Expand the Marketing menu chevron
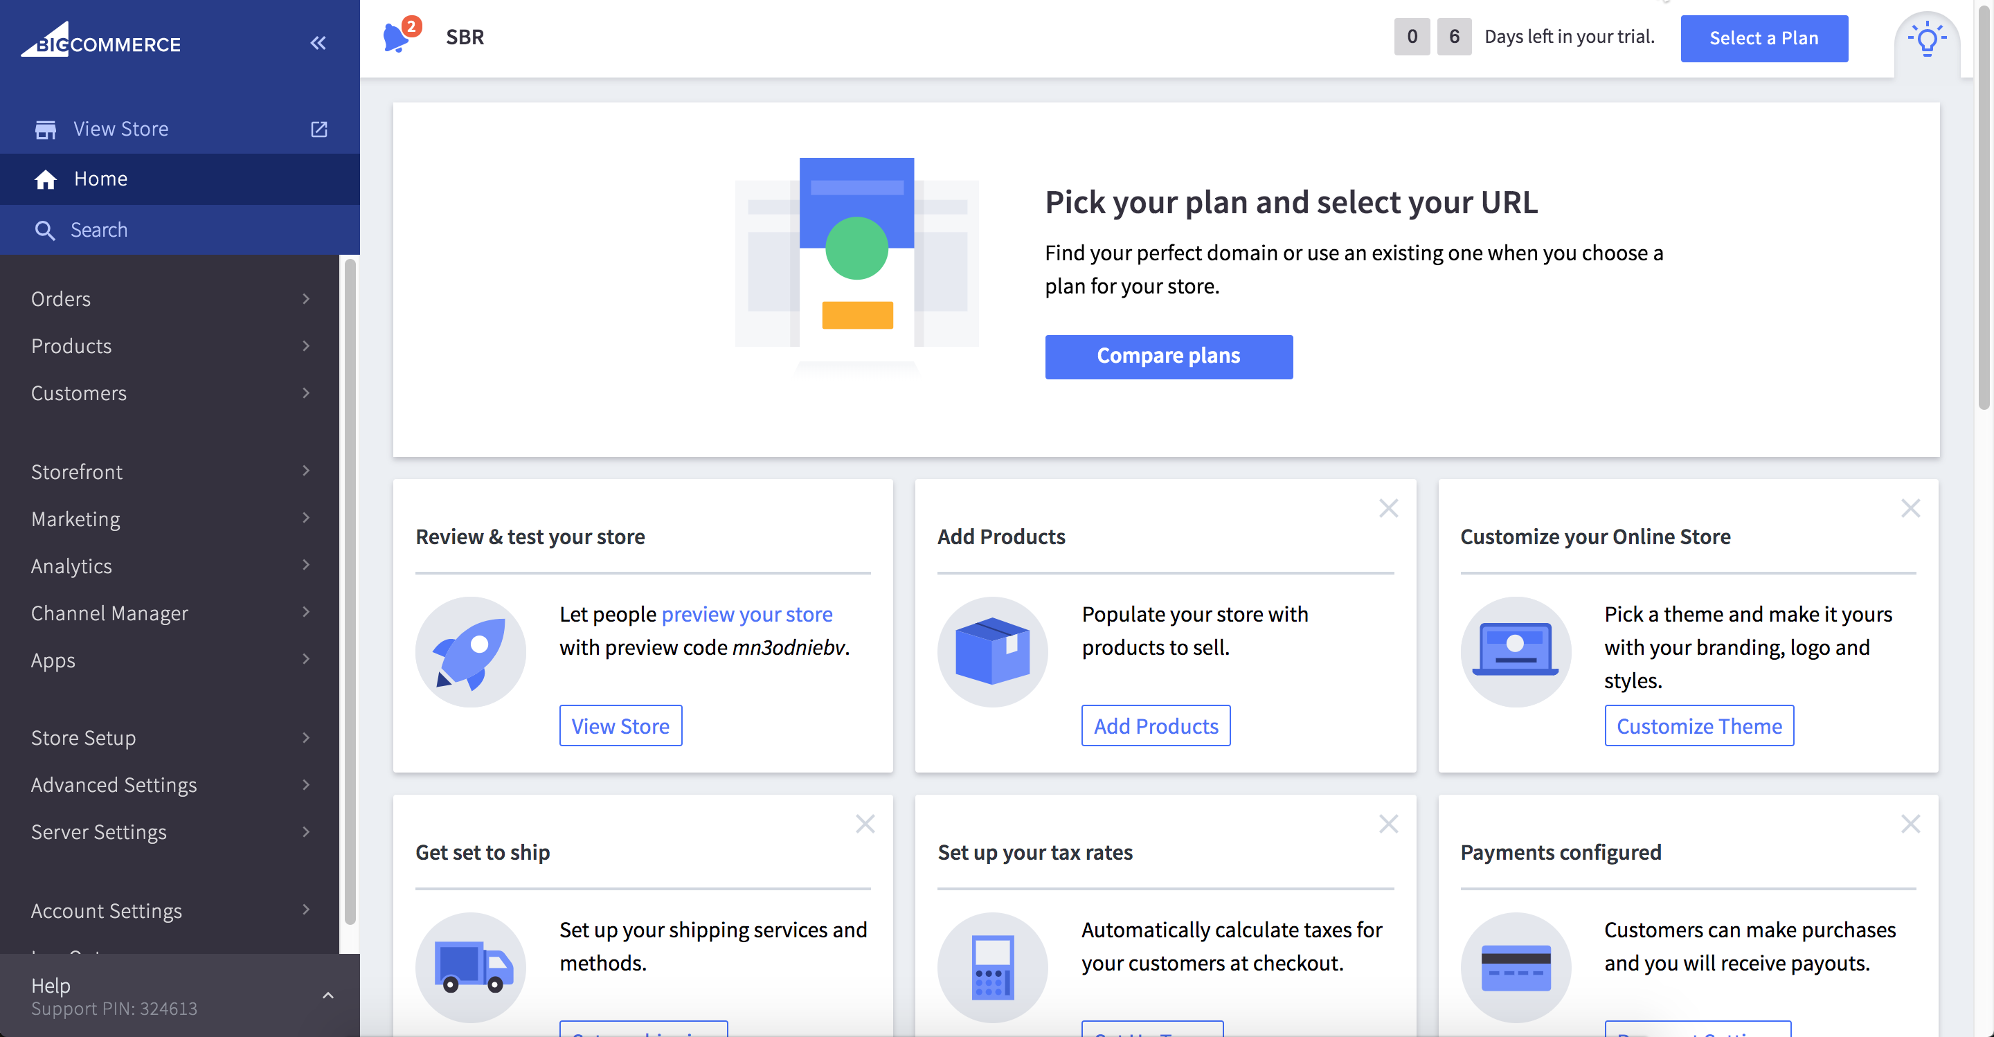This screenshot has width=1994, height=1037. [307, 518]
